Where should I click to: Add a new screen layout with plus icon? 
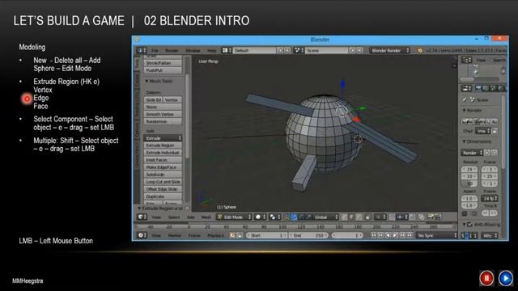[x=280, y=50]
